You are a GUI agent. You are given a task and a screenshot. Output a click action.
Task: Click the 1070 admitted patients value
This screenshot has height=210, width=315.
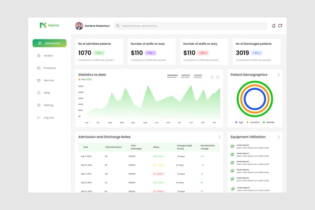(x=85, y=53)
